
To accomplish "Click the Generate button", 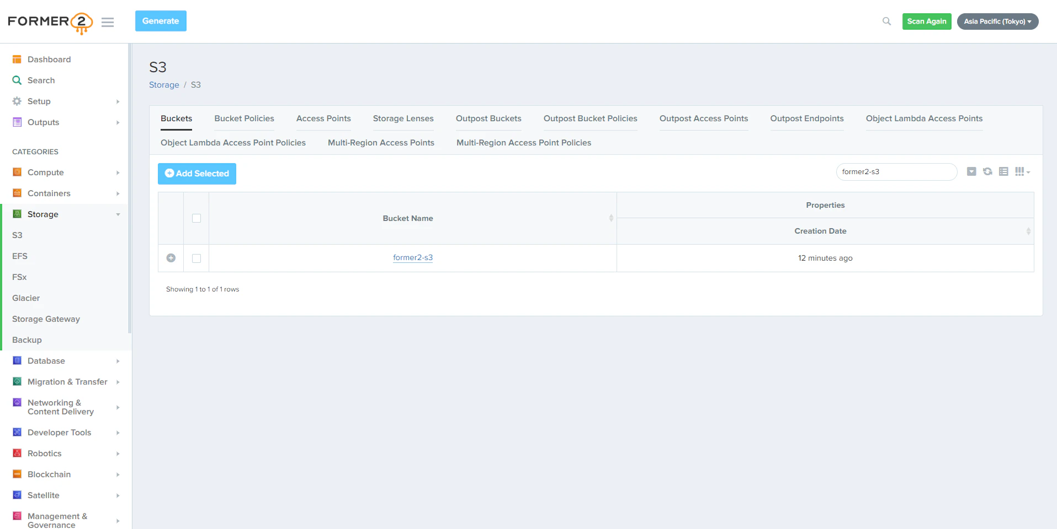I will (161, 21).
